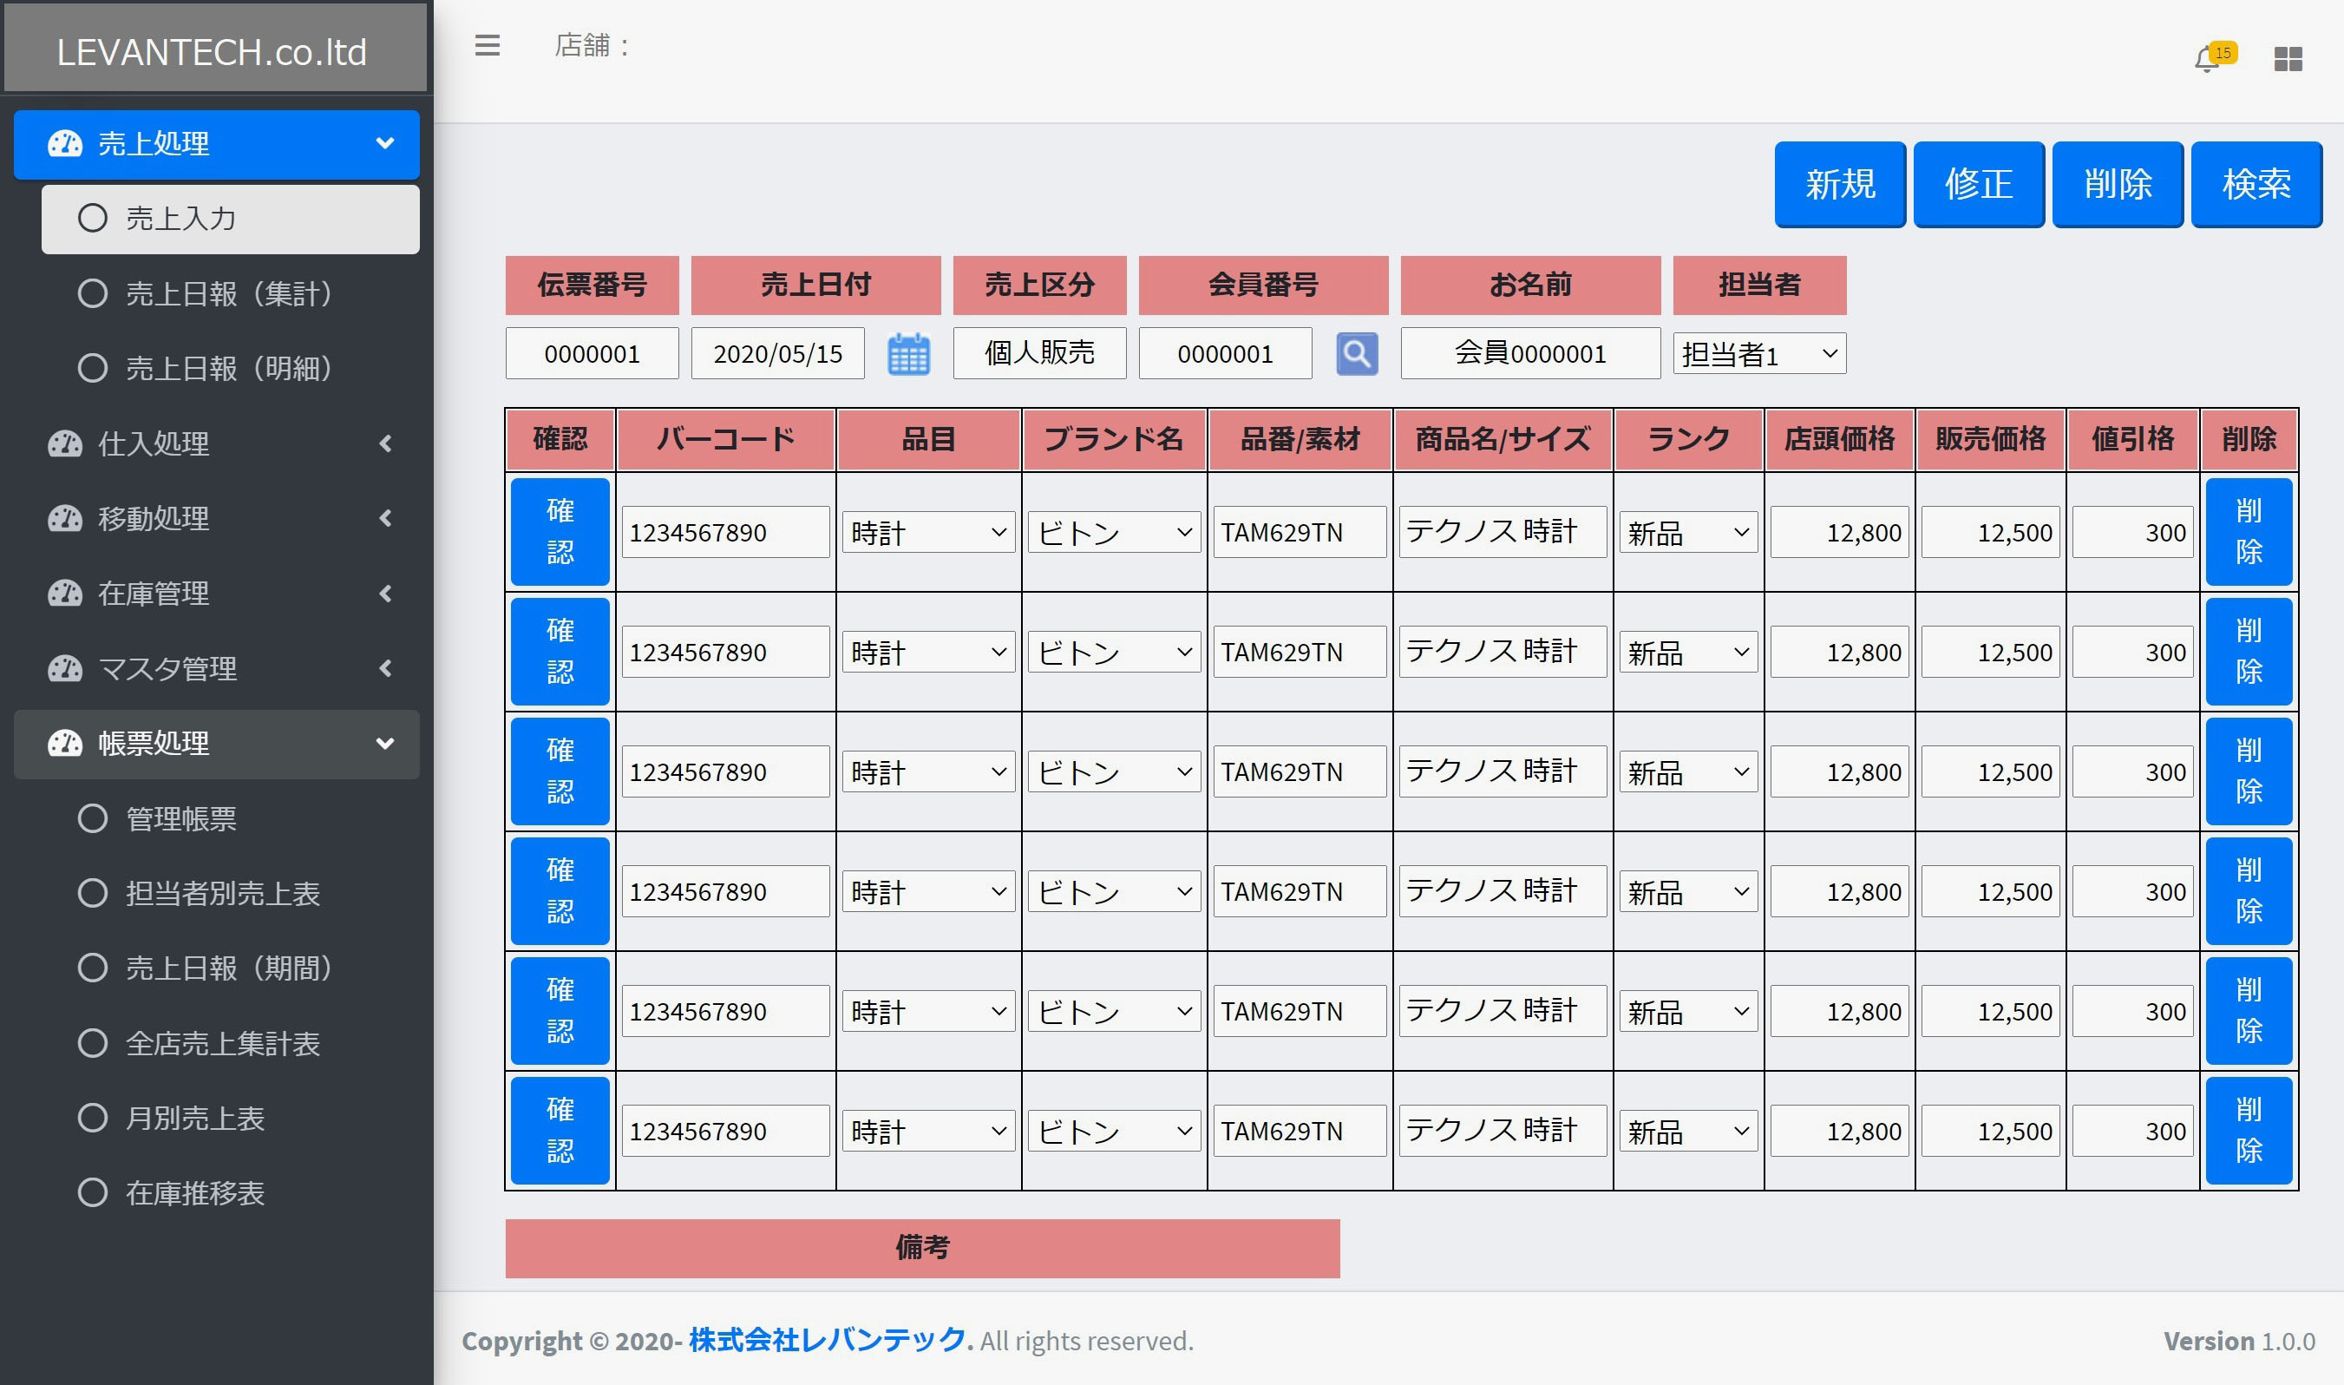Open the calendar date picker icon
The image size is (2344, 1385).
coord(907,354)
